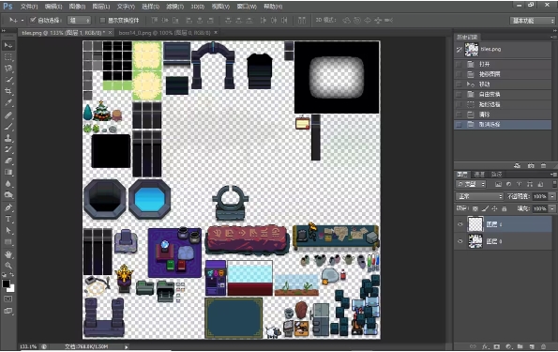Create new snapshot in History panel
This screenshot has height=352, width=558.
(x=531, y=165)
